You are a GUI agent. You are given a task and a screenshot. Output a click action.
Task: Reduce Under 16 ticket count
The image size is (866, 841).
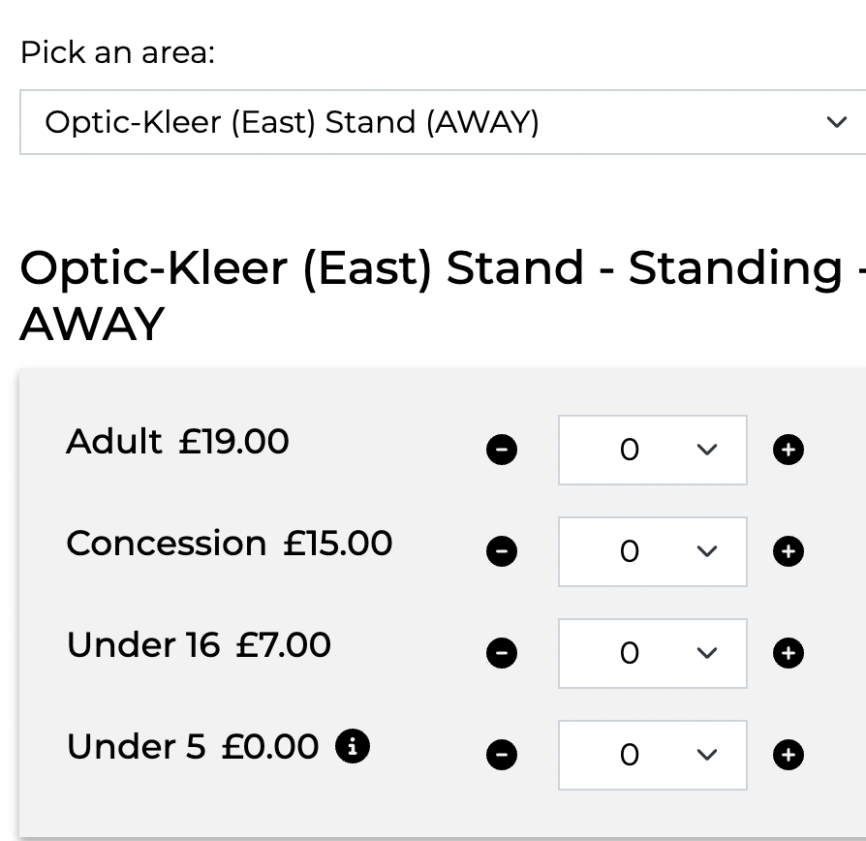502,653
